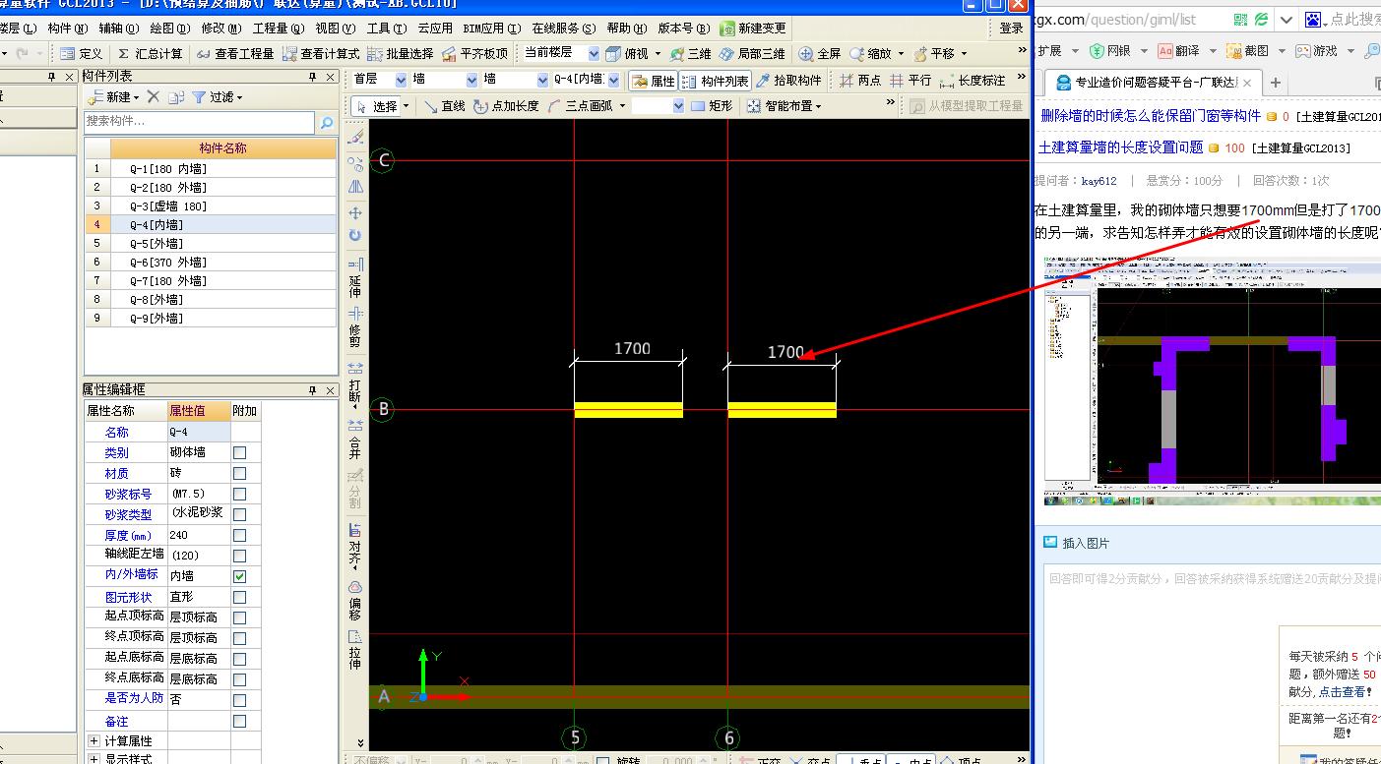Toggle the 砂浆类型 attach checkbox
The image size is (1381, 764).
239,514
